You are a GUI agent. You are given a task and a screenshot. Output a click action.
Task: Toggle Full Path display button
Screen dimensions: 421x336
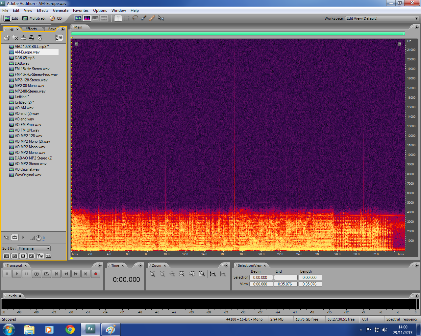[48, 256]
